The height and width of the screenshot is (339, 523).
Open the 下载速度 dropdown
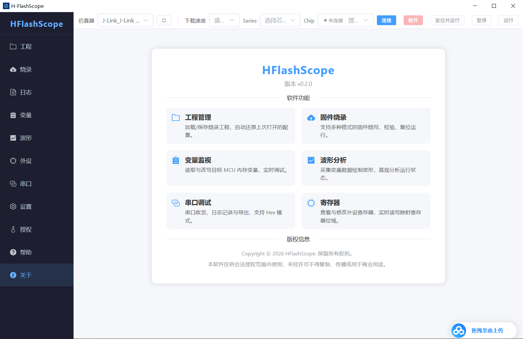point(224,20)
